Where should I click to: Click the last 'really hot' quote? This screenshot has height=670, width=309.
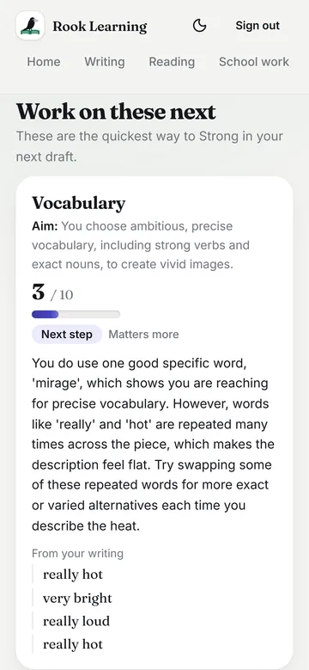pos(73,644)
